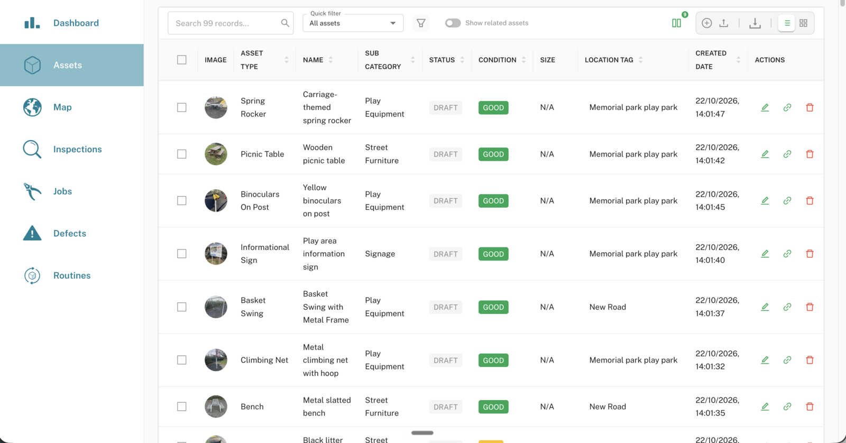Open the Routines page from the sidebar
Image resolution: width=846 pixels, height=443 pixels.
coord(72,275)
